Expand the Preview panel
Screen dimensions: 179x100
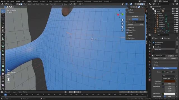156,62
